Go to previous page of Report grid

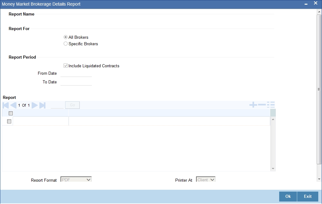pyautogui.click(x=13, y=105)
